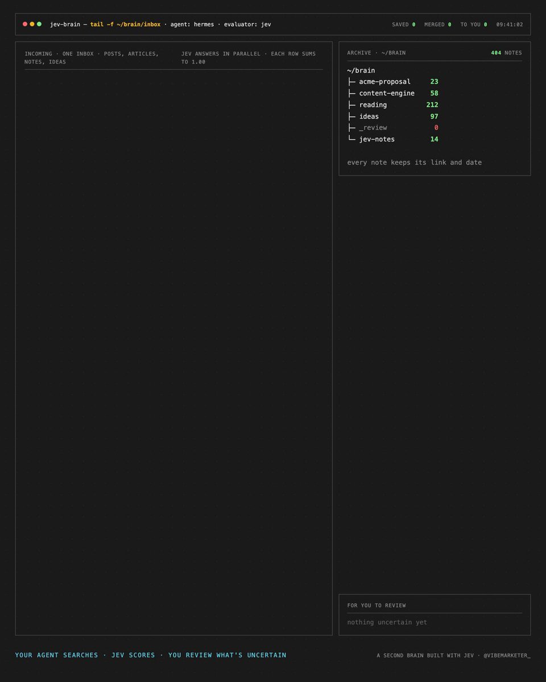This screenshot has width=546, height=682.
Task: Click the "404 NOTES" archive count
Action: point(506,53)
